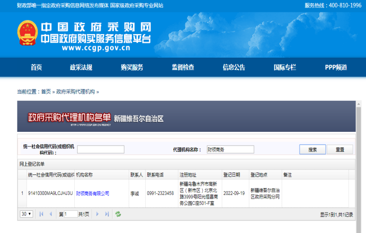Refresh the agency list table
This screenshot has width=366, height=233.
coord(118,214)
